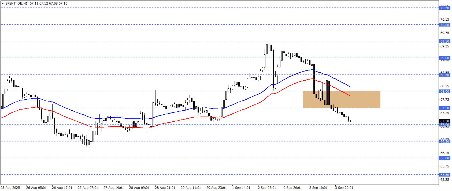Click the 68.00 level price label

tap(444, 92)
